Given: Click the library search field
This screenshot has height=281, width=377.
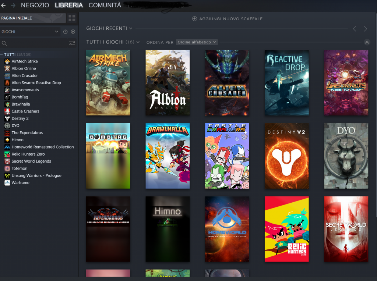Looking at the screenshot, I should 35,43.
